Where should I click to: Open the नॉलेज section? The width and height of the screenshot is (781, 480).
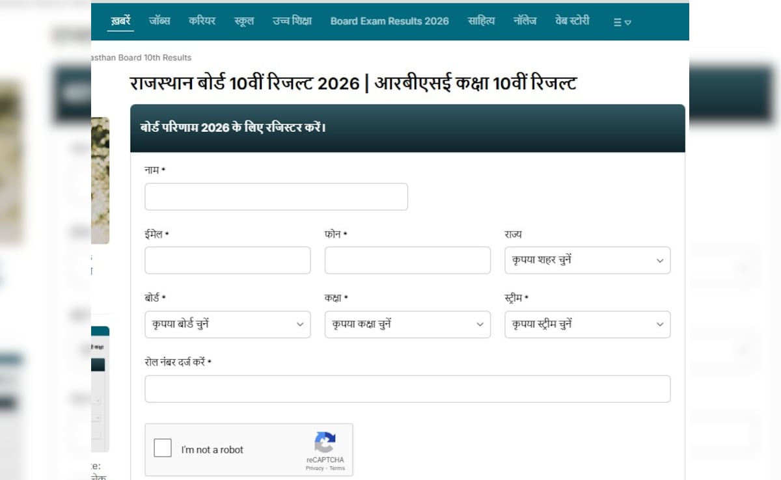click(x=525, y=20)
